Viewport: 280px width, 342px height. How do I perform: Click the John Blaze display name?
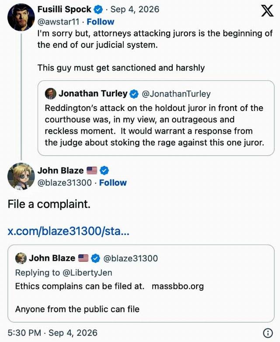pos(60,171)
